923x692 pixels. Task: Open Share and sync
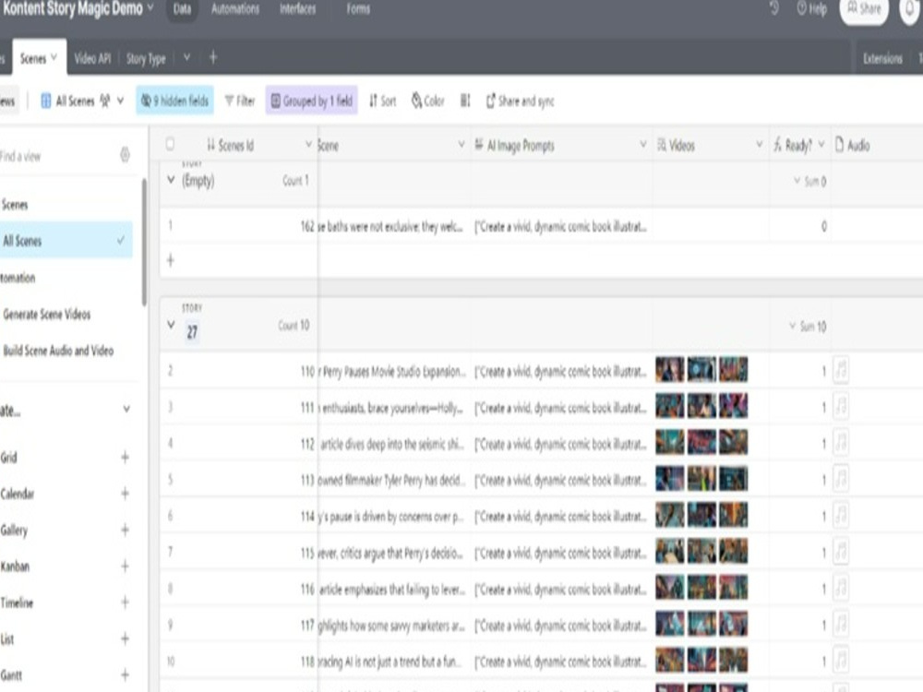(x=521, y=101)
